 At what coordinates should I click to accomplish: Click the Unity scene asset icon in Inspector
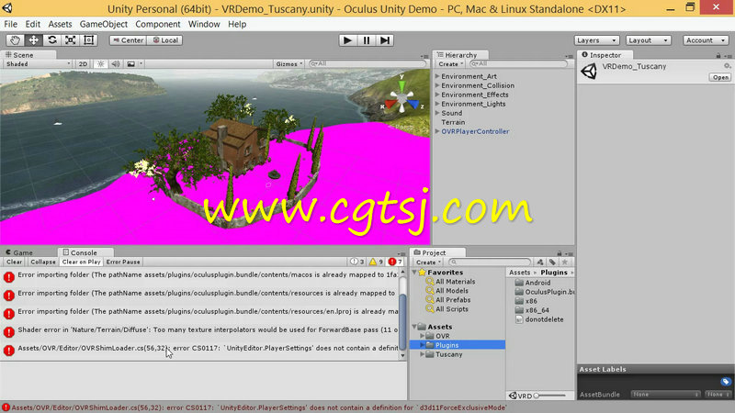589,72
